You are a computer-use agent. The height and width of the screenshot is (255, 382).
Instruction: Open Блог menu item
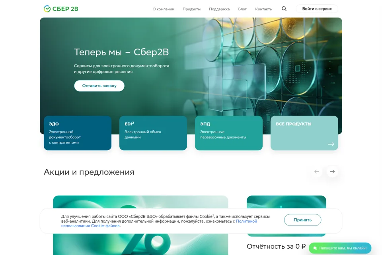(242, 9)
